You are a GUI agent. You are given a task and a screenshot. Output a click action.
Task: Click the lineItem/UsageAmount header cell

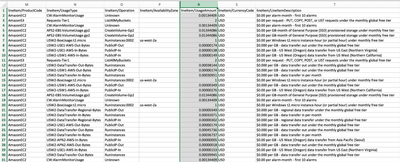coord(199,11)
